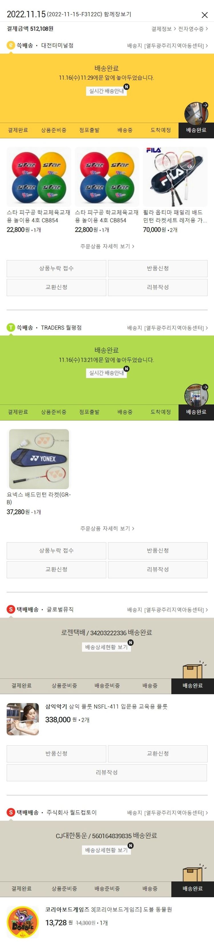The image size is (214, 945).
Task: Click 실시간 배송안내 in the yellow banner
Action: tap(107, 91)
